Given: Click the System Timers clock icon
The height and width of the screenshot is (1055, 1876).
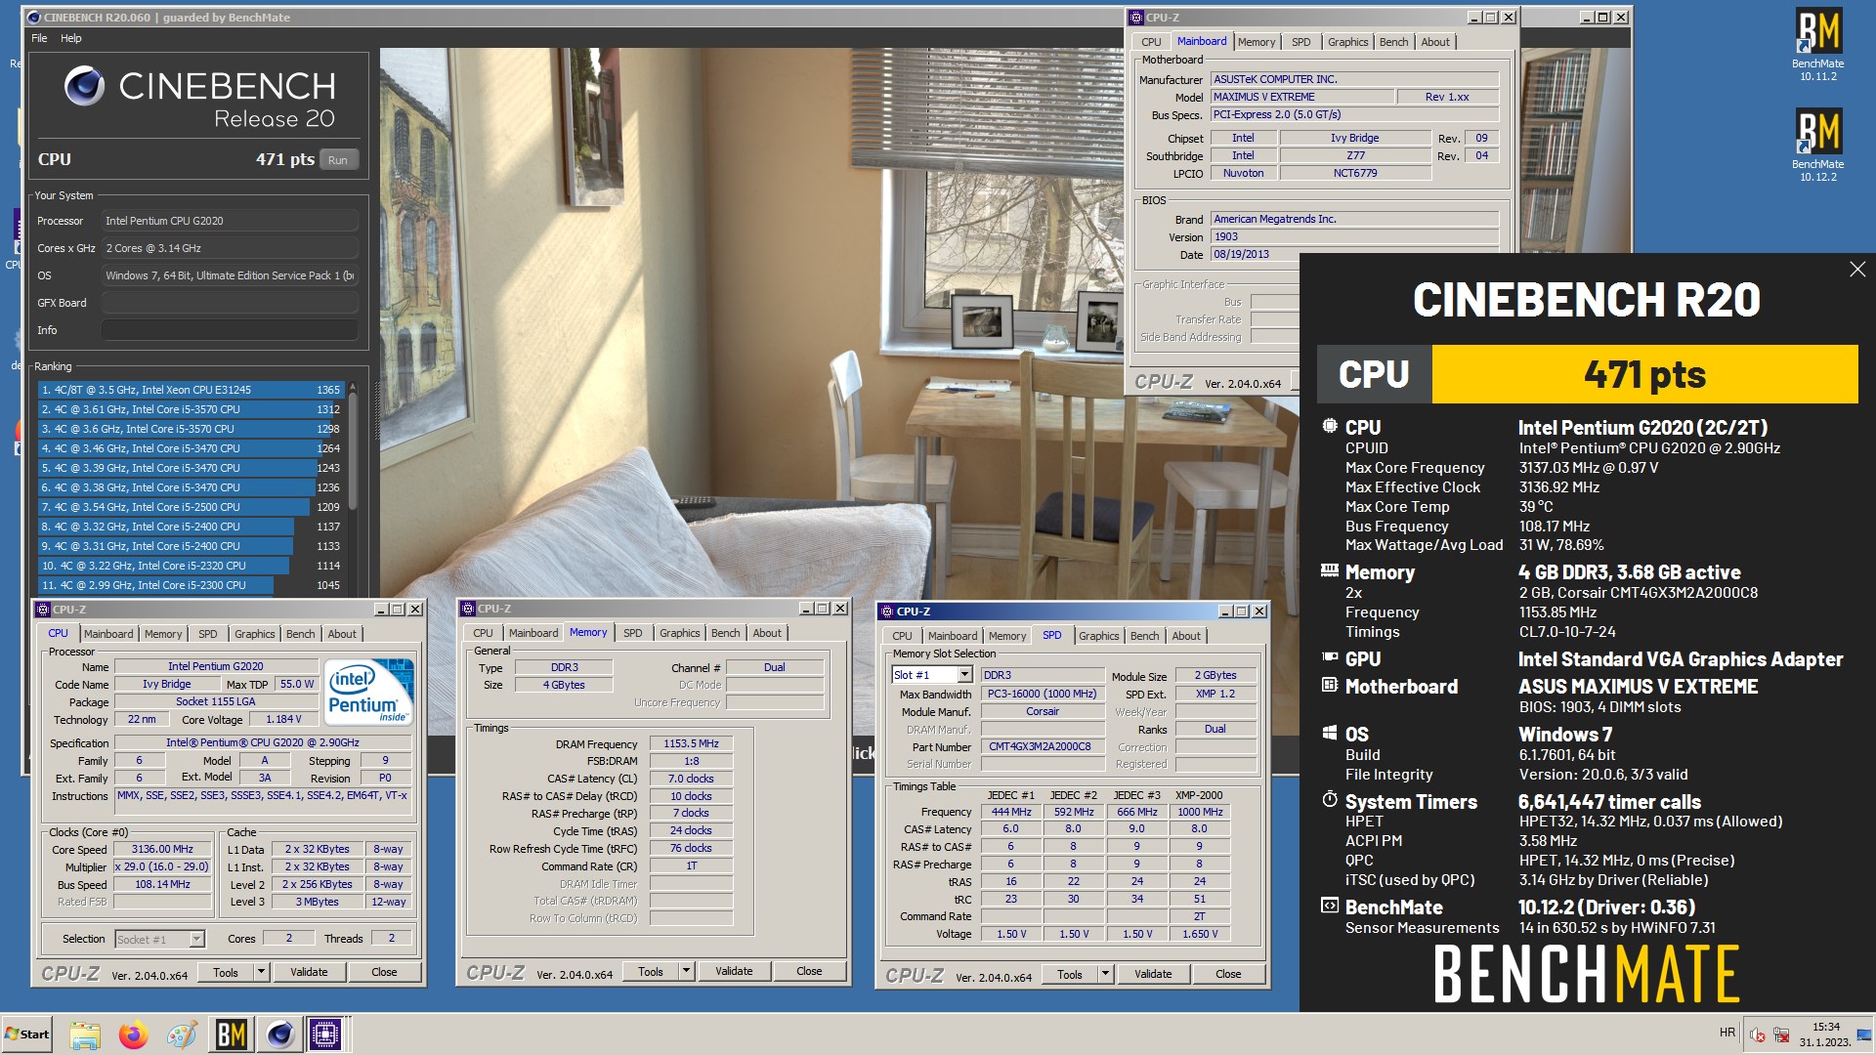Looking at the screenshot, I should coord(1330,799).
